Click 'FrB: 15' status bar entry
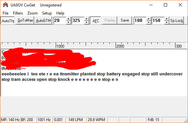The image size is (188, 123). (x=153, y=120)
